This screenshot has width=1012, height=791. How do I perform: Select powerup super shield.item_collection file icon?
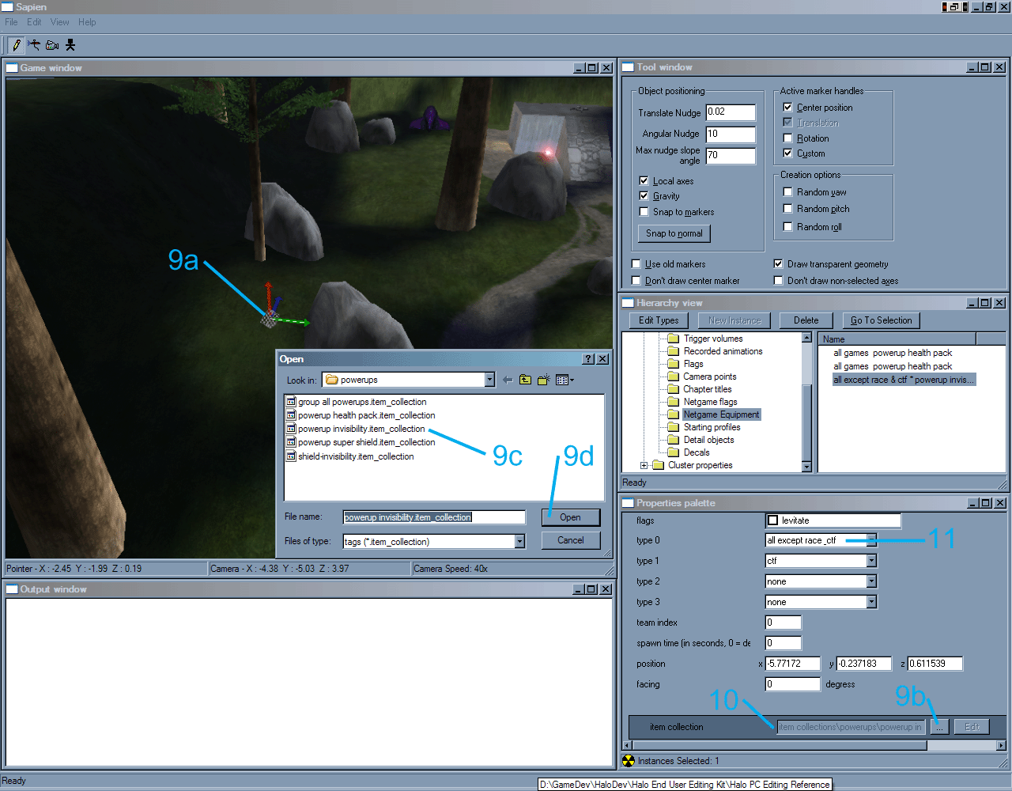coord(291,442)
